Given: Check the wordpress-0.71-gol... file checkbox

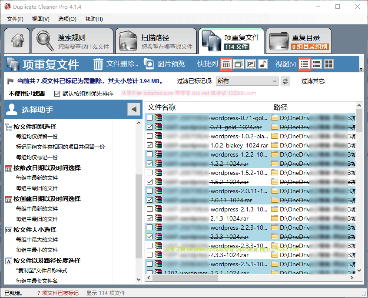Looking at the screenshot, I should [x=149, y=118].
